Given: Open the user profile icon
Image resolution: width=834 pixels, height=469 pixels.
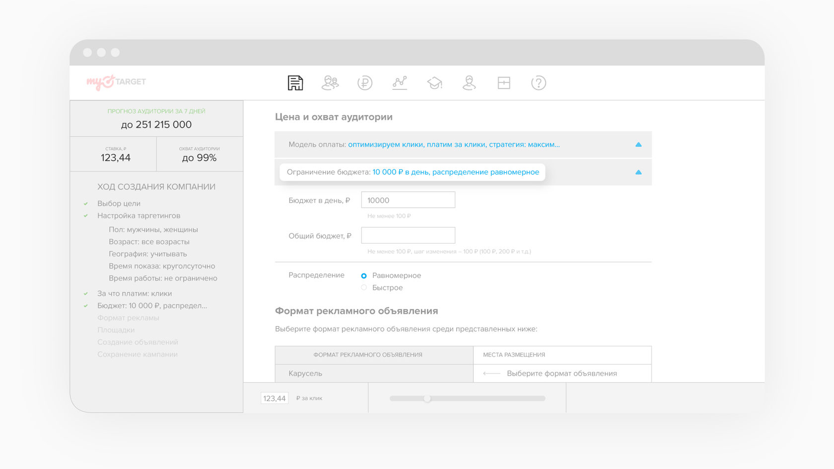Looking at the screenshot, I should tap(469, 83).
